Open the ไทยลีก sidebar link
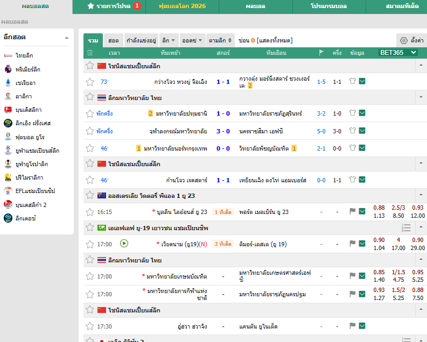Screen dimensions: 427x342 tap(24, 55)
